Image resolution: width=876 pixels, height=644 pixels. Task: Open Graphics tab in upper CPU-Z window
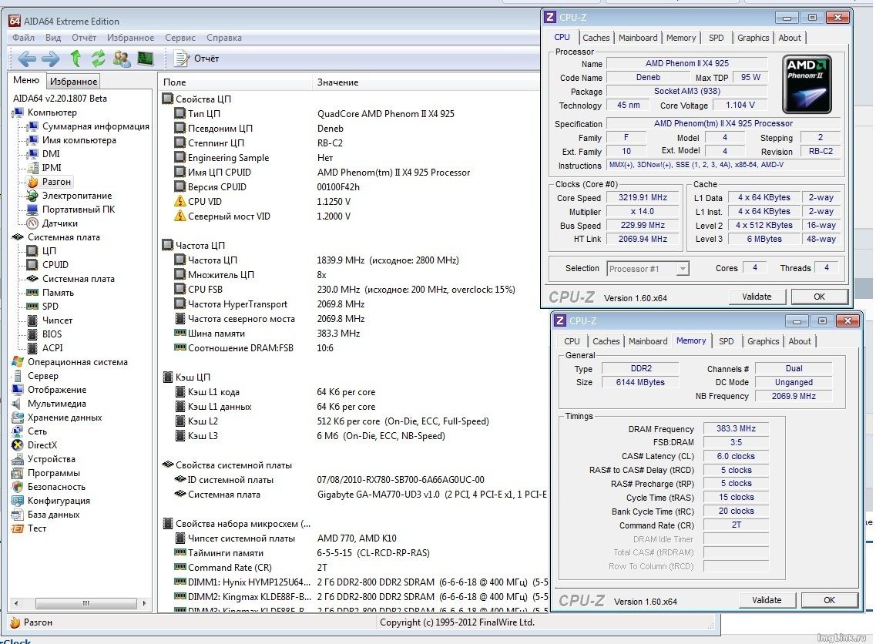click(x=753, y=38)
